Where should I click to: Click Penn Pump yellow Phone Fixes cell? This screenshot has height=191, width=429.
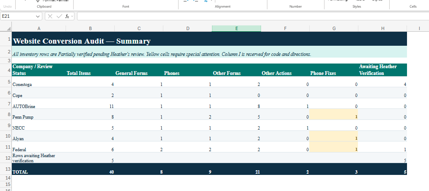334,114
